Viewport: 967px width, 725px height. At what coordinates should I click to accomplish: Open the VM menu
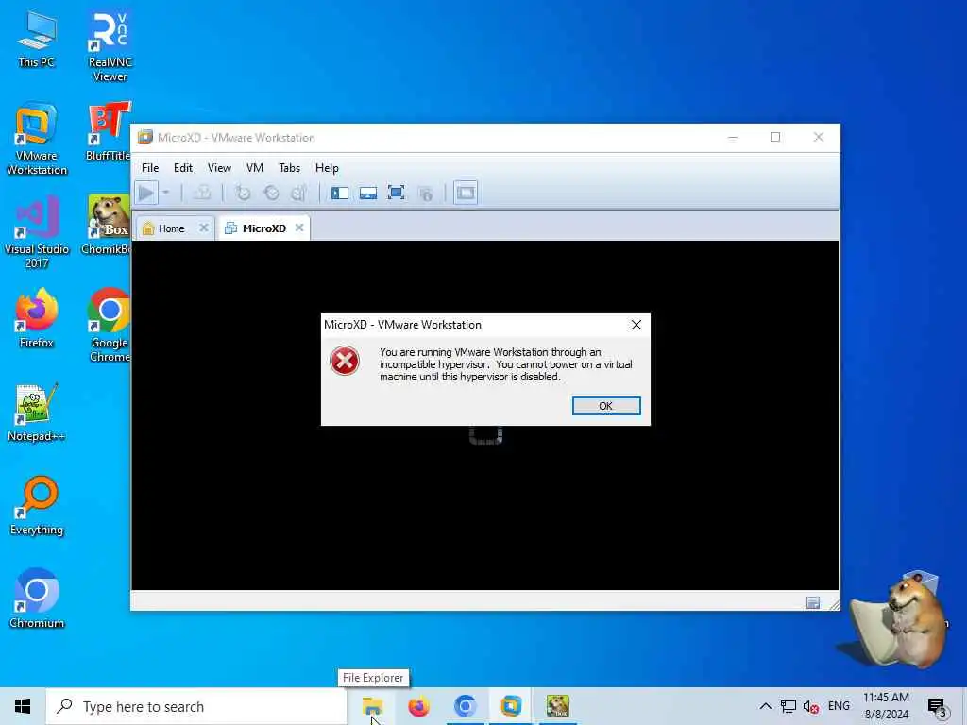(255, 168)
